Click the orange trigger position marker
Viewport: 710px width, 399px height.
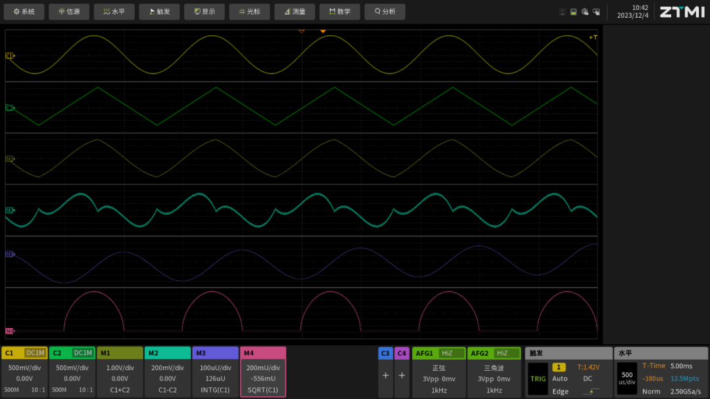click(x=323, y=31)
